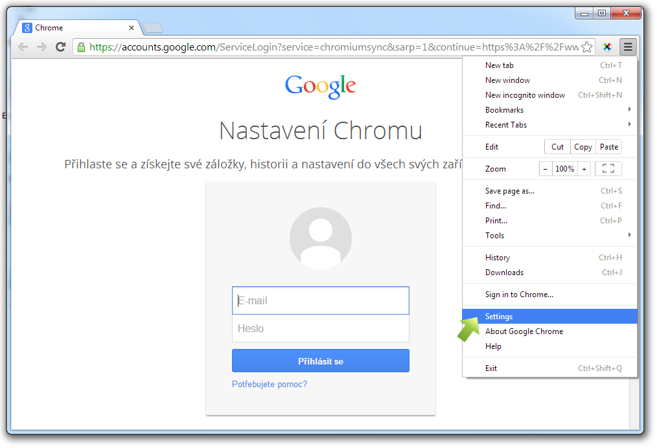Close the Chrome hamburger menu button

point(628,47)
